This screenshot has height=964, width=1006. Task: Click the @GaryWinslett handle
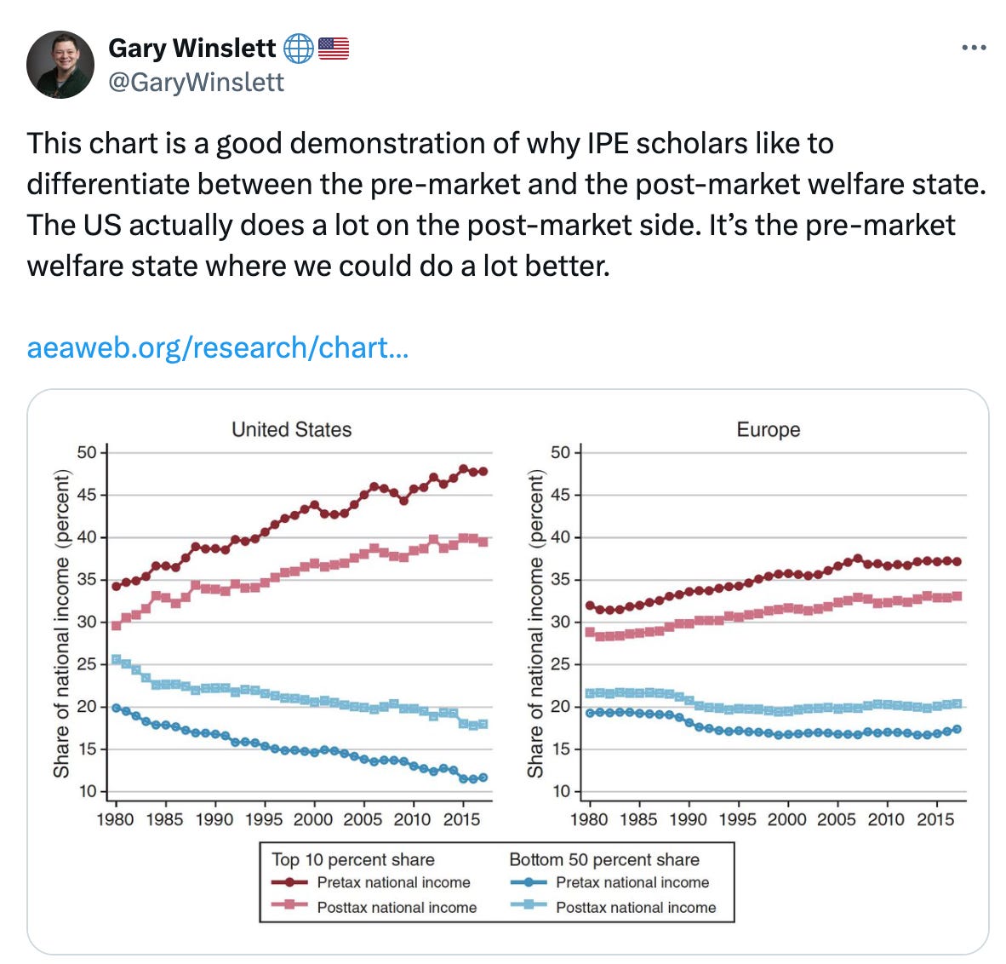[194, 83]
